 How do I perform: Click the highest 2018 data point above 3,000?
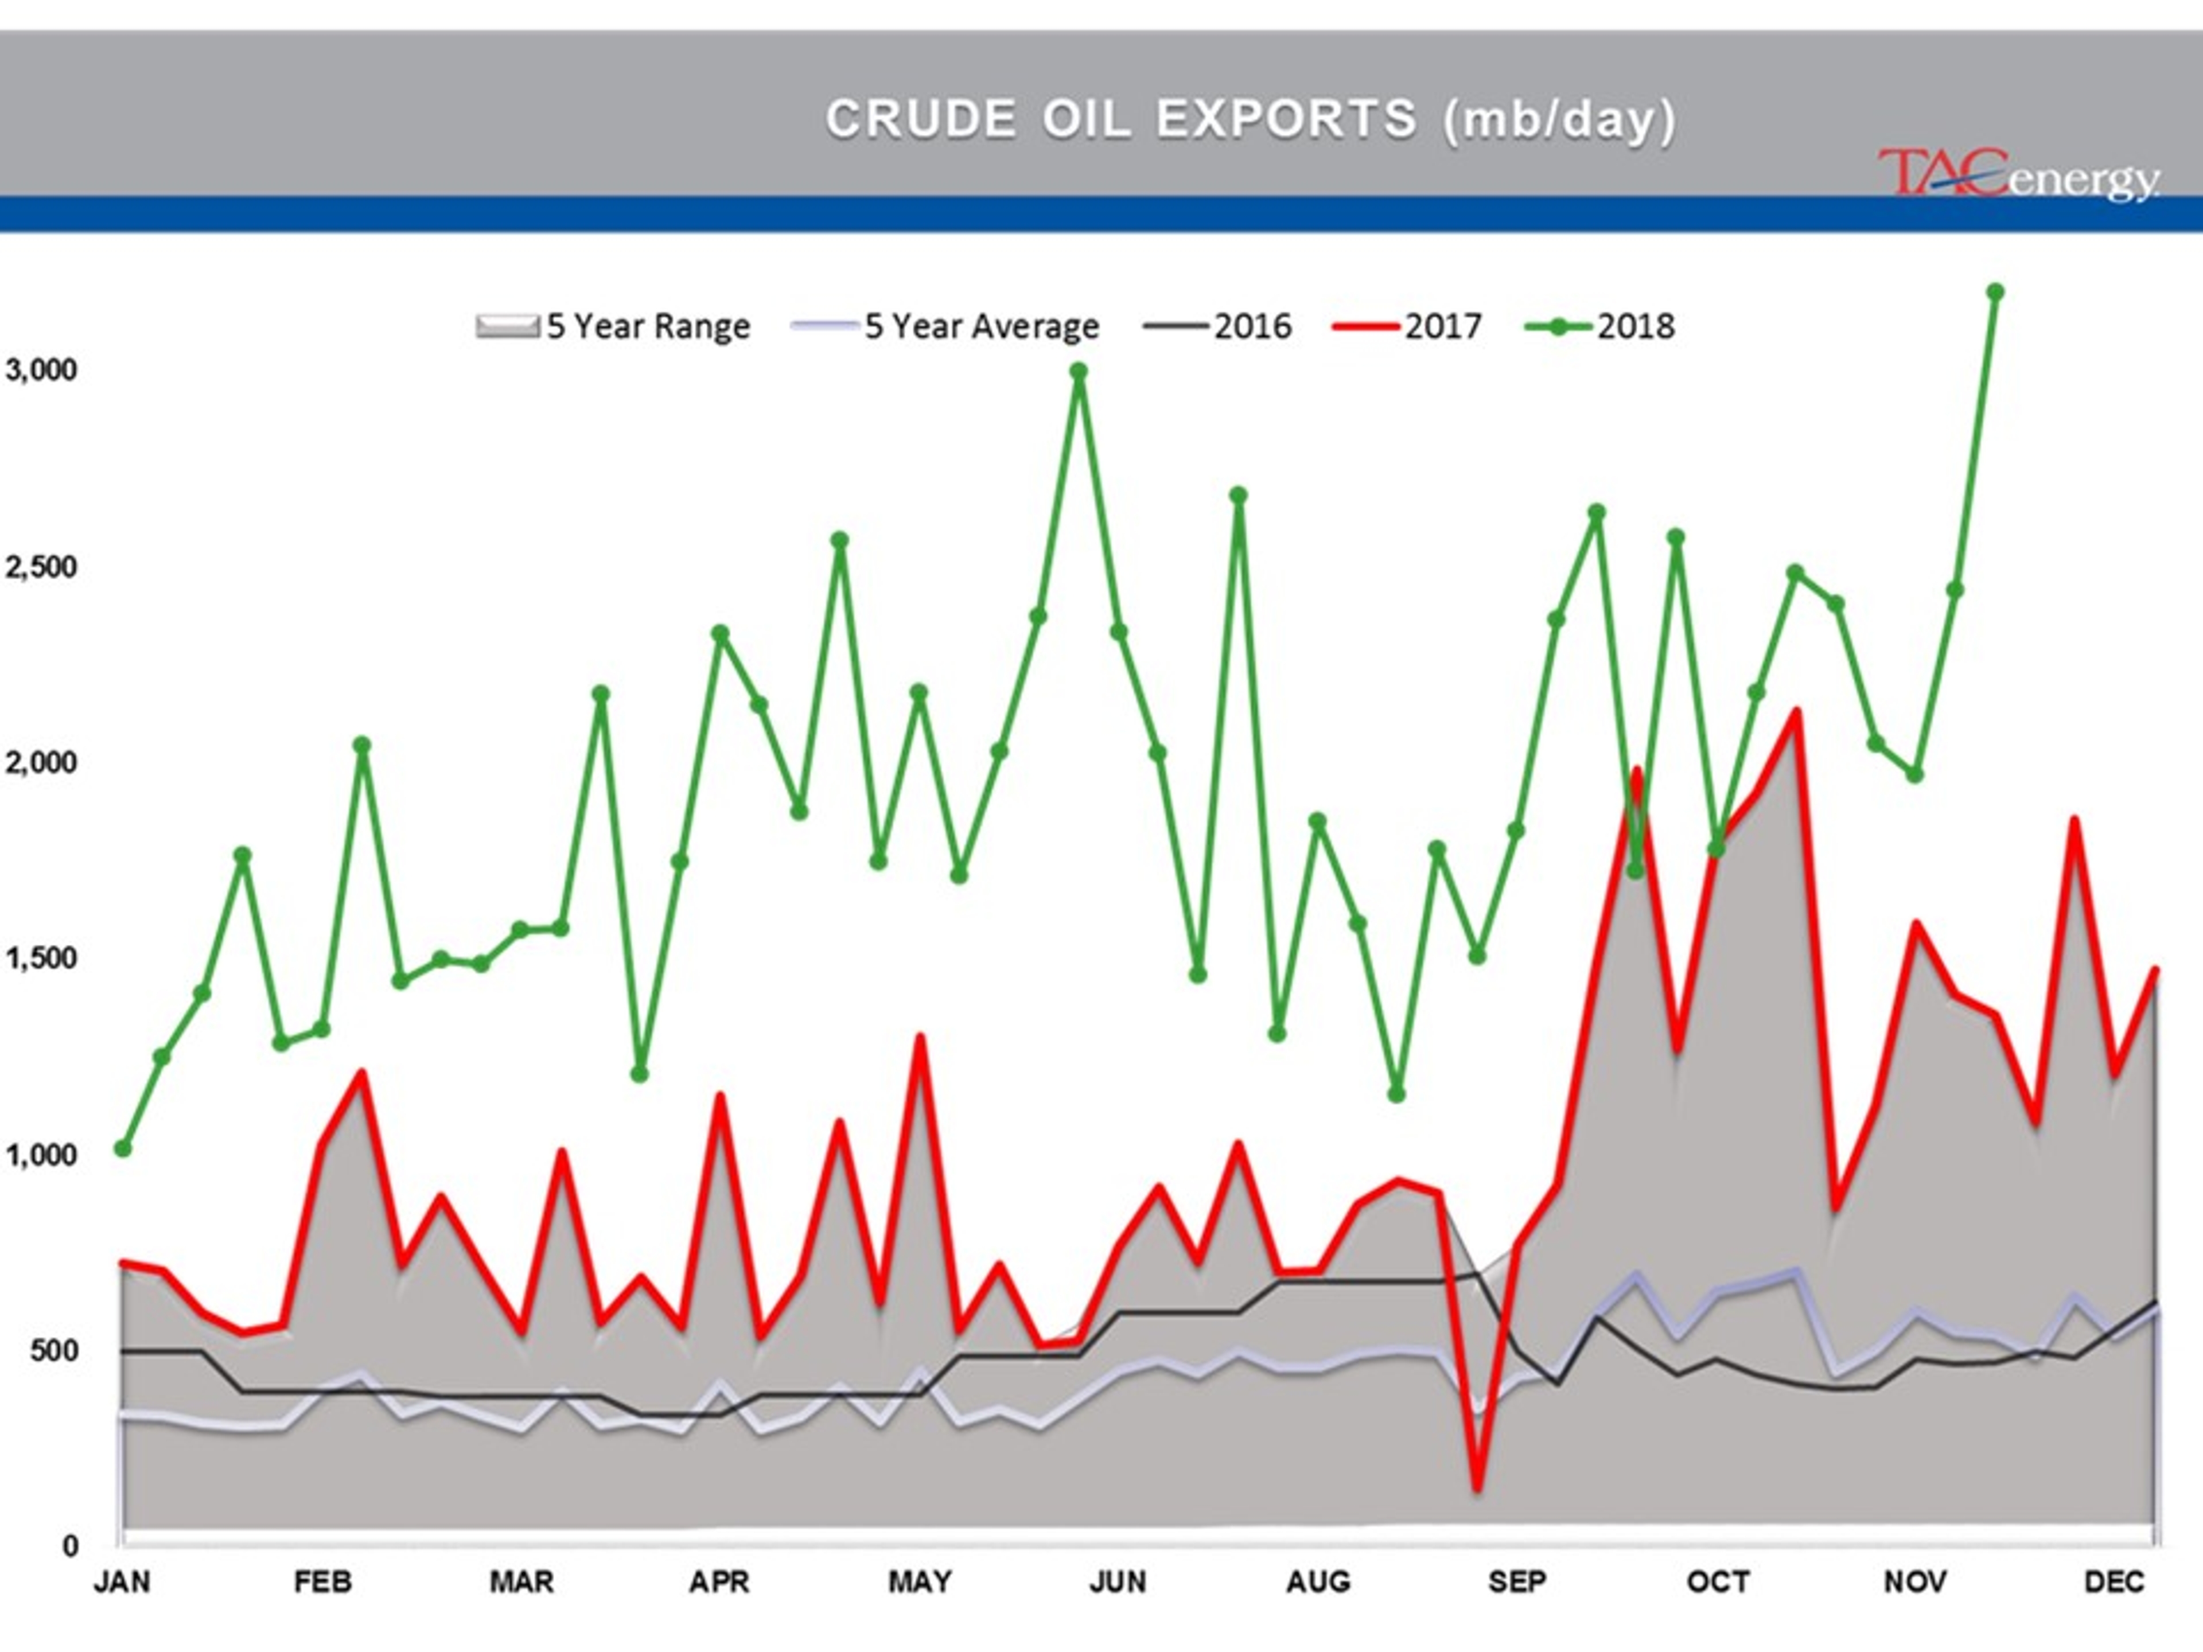click(1995, 292)
